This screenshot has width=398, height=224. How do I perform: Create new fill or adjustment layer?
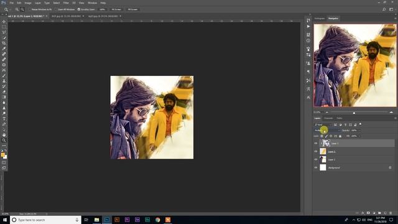coord(374,213)
